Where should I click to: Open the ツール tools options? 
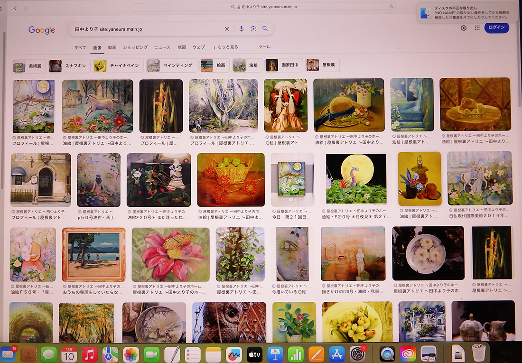pos(264,47)
